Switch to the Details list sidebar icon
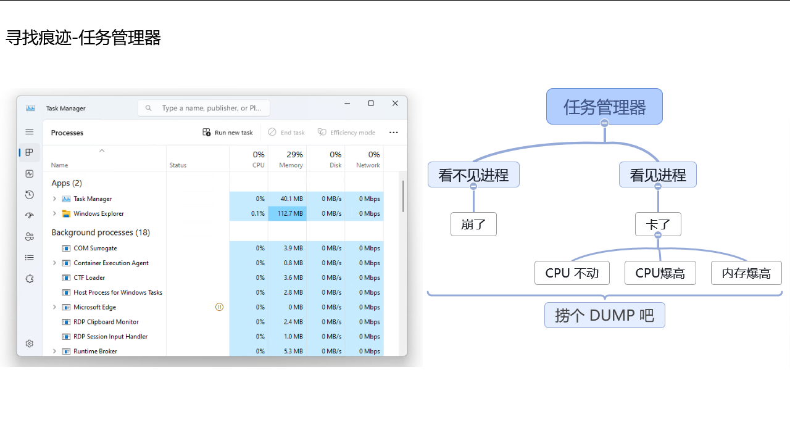Viewport: 790px width, 444px height. 29,258
